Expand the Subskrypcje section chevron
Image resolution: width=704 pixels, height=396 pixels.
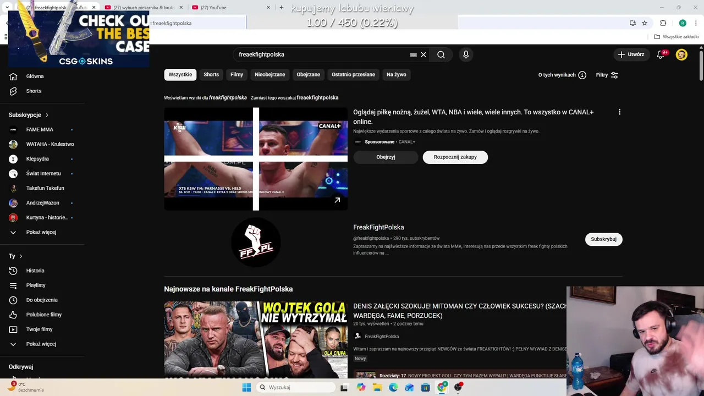tap(47, 115)
